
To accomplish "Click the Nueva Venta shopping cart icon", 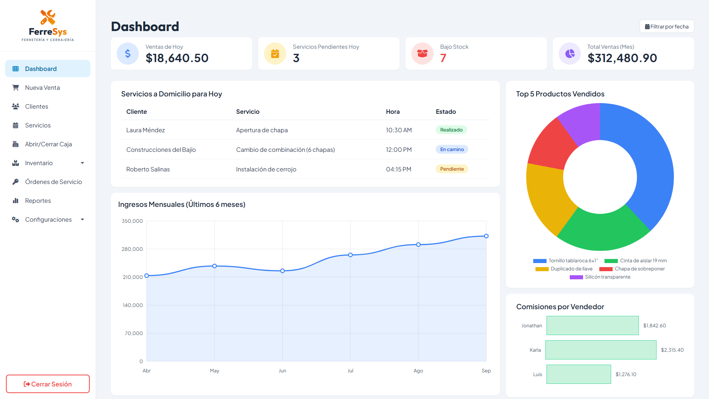I will (16, 88).
